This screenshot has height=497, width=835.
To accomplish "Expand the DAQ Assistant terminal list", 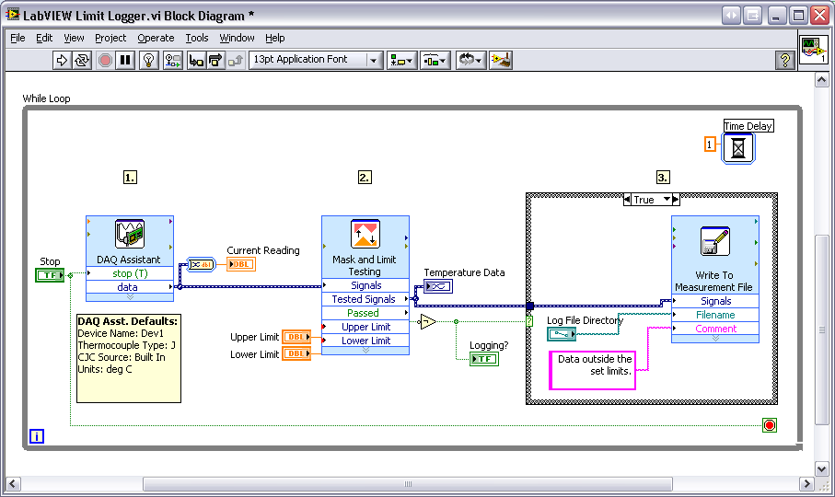I will [x=130, y=297].
